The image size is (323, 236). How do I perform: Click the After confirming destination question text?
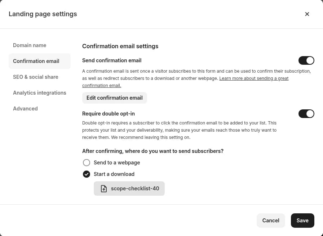click(152, 151)
